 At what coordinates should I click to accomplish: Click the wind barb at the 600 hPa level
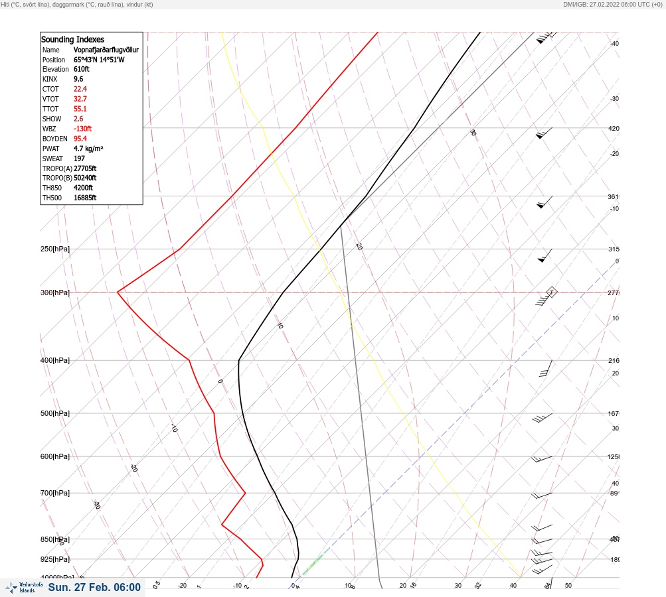[542, 459]
